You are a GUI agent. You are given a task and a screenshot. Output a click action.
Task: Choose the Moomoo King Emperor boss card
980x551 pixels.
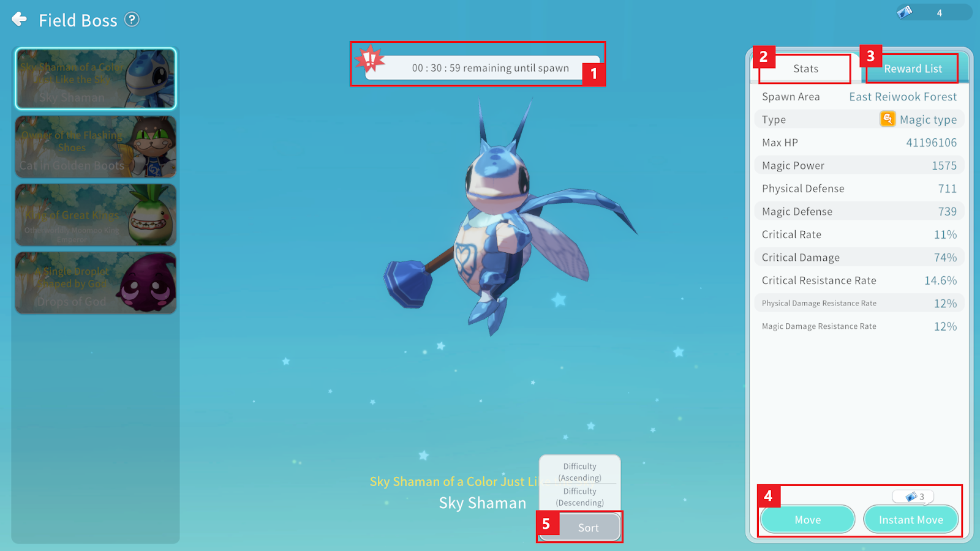click(96, 215)
